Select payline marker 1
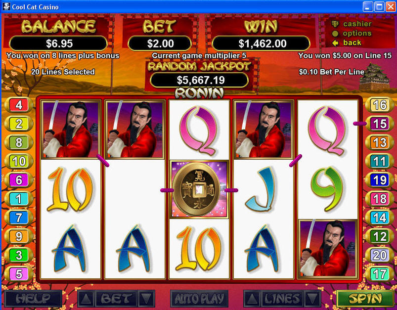The image size is (397, 310). click(19, 199)
